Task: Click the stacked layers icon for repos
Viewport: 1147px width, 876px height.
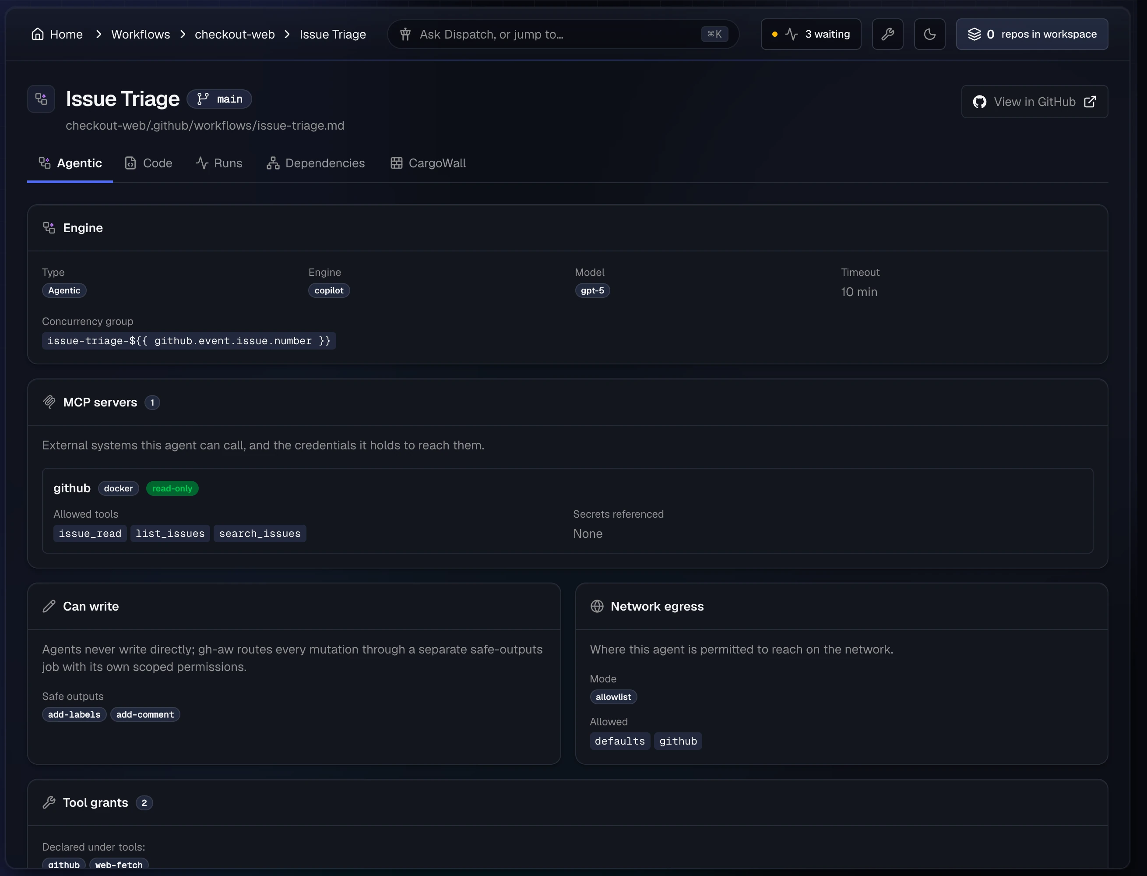Action: 974,35
